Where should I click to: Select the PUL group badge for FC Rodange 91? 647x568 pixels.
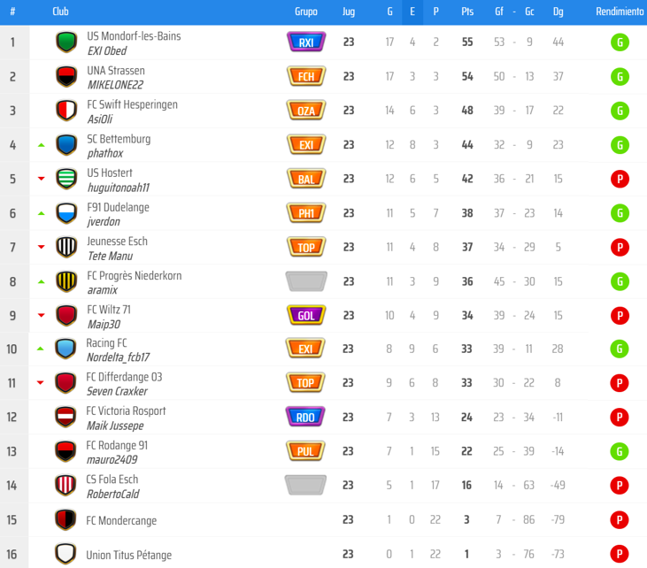[305, 451]
